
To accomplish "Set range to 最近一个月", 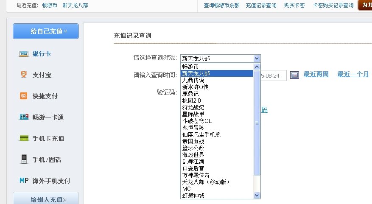I will [x=353, y=74].
